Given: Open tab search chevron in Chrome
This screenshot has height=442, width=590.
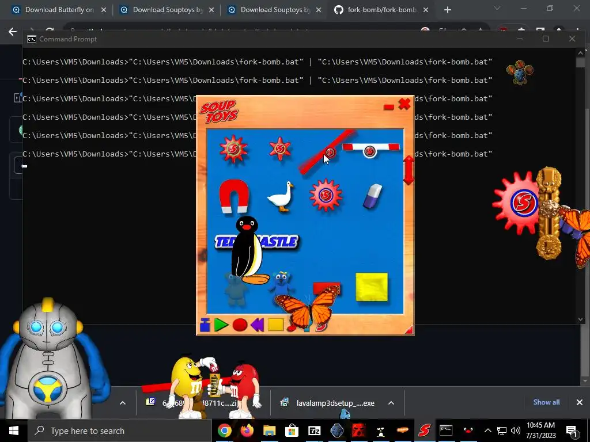Looking at the screenshot, I should click(x=497, y=8).
